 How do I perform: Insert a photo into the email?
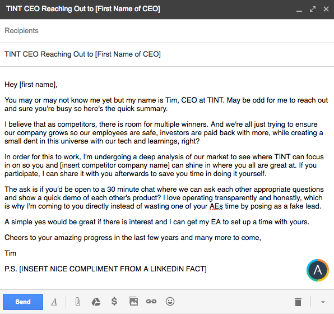133,302
